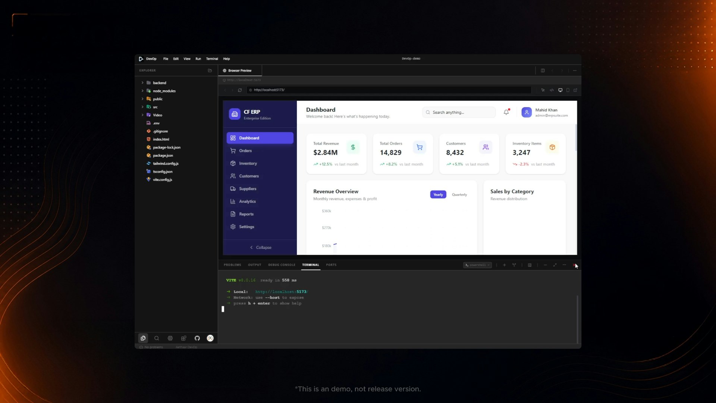The image size is (716, 403).
Task: Open preview in external browser
Action: click(x=575, y=90)
